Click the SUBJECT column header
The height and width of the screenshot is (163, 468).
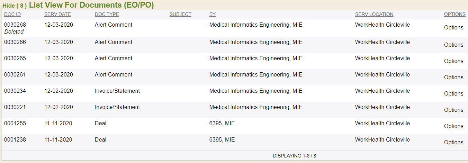pyautogui.click(x=180, y=14)
